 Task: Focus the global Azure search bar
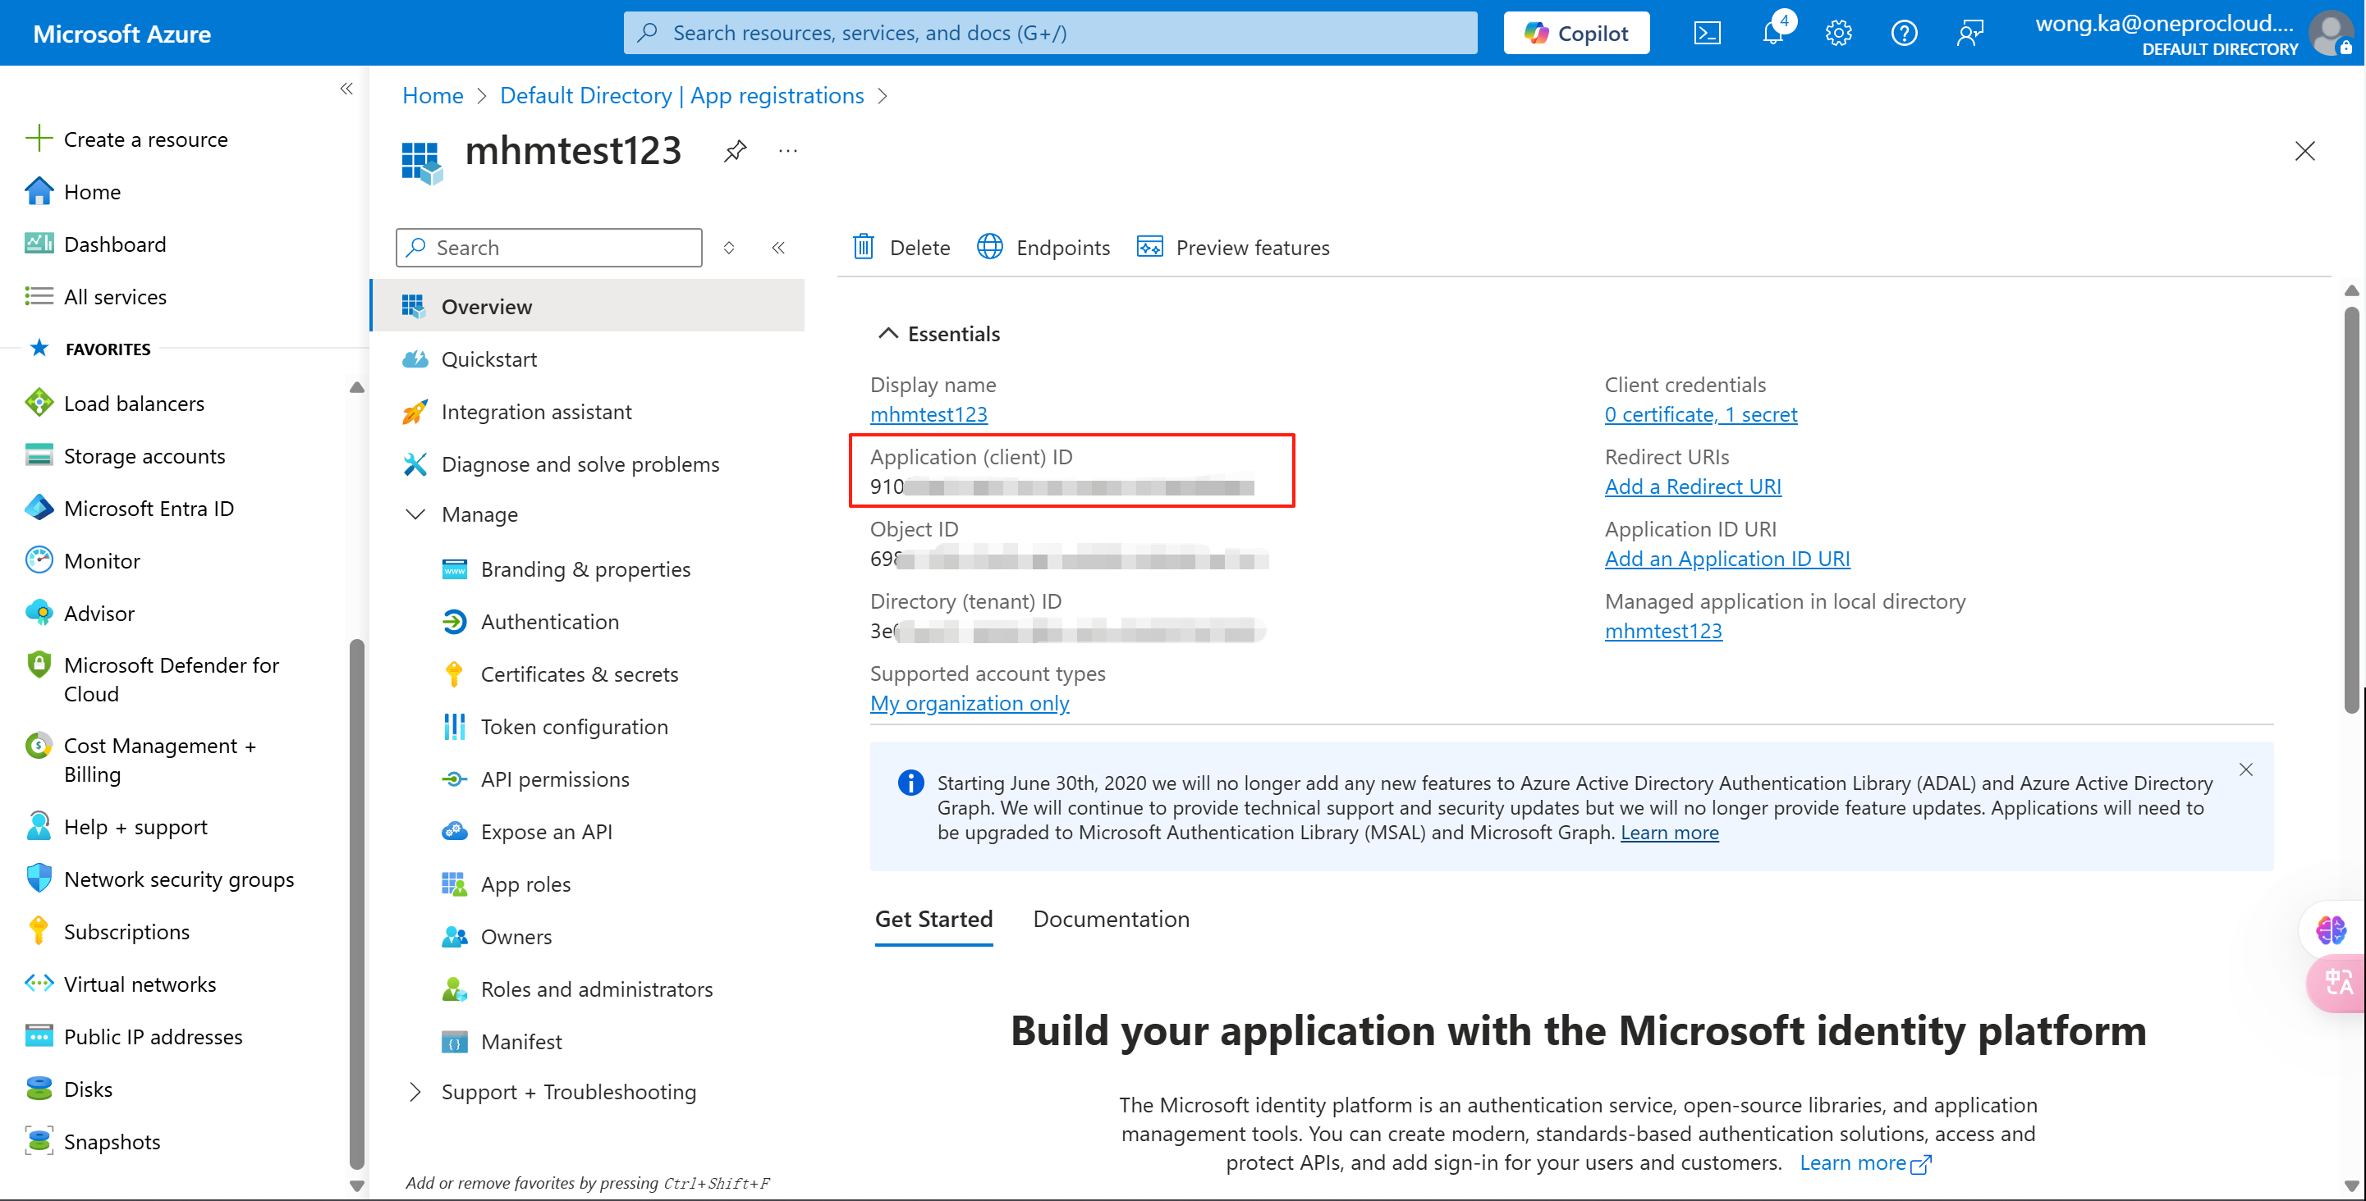coord(1050,33)
